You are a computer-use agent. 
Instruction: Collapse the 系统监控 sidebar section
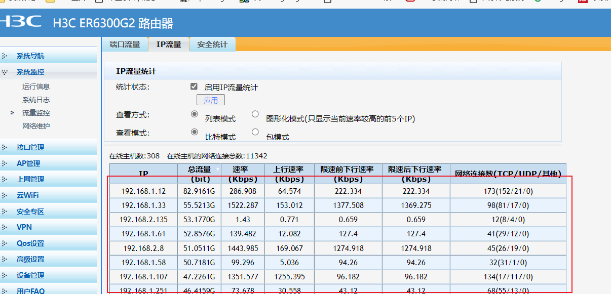click(x=30, y=72)
